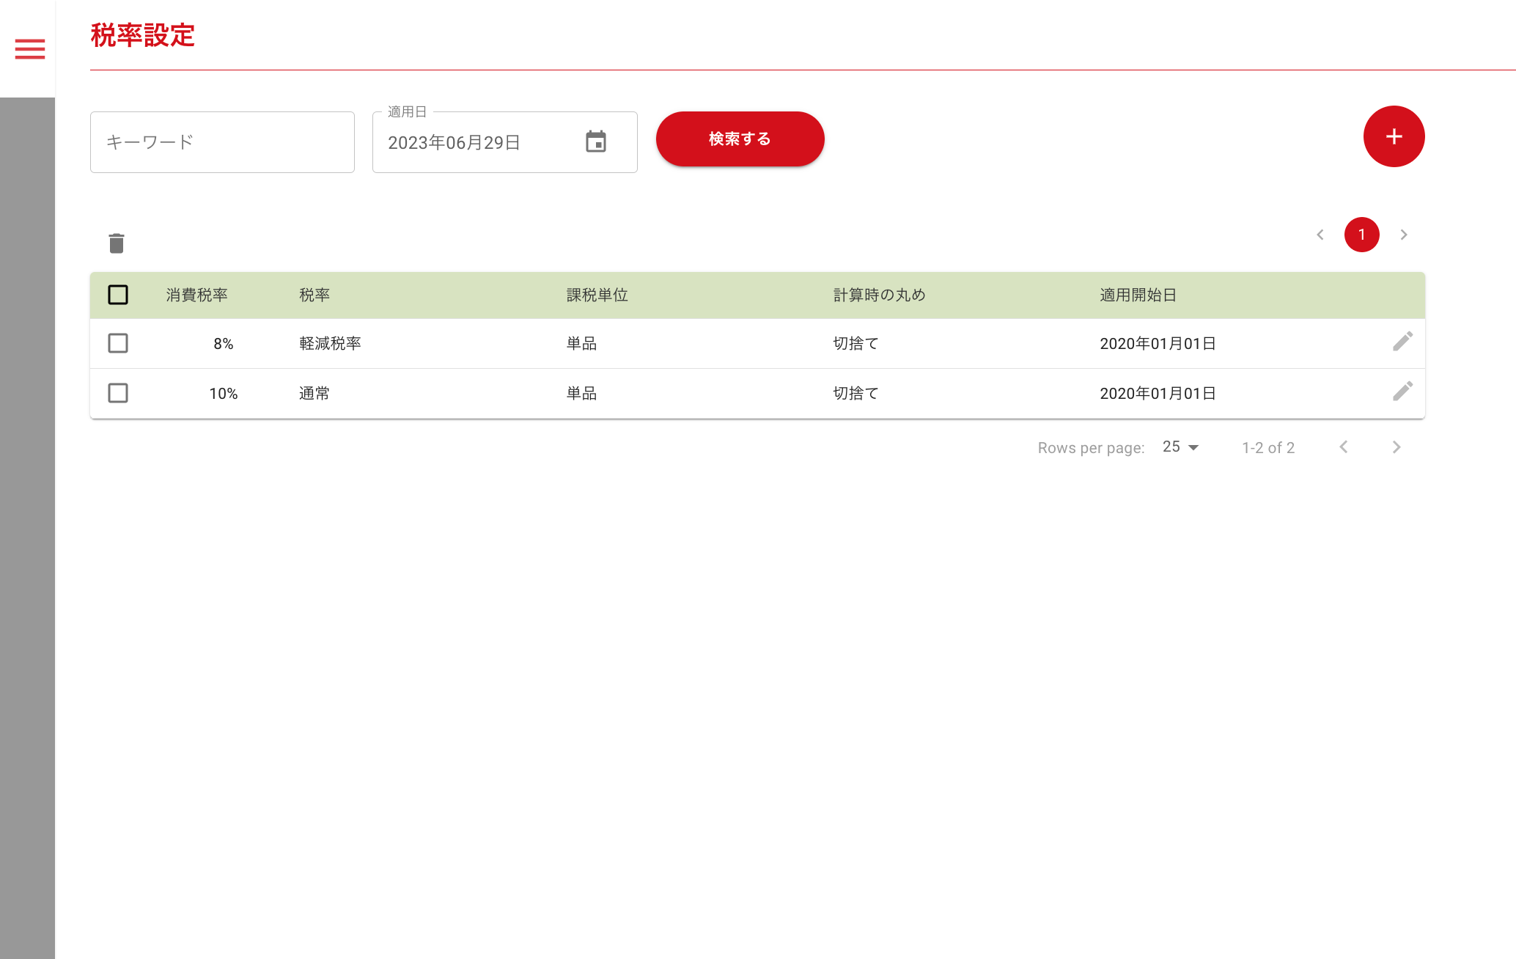Click footer previous page chevron
This screenshot has width=1516, height=959.
(x=1343, y=447)
